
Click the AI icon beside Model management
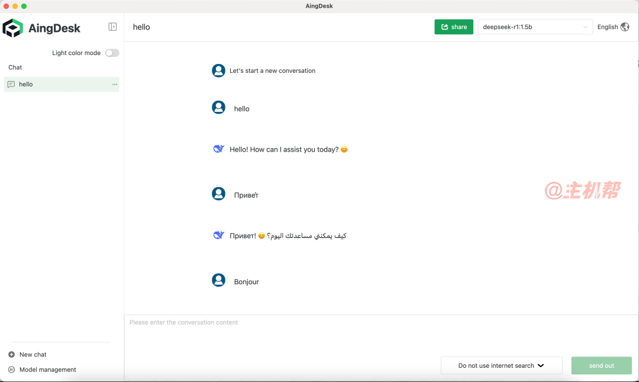[11, 370]
